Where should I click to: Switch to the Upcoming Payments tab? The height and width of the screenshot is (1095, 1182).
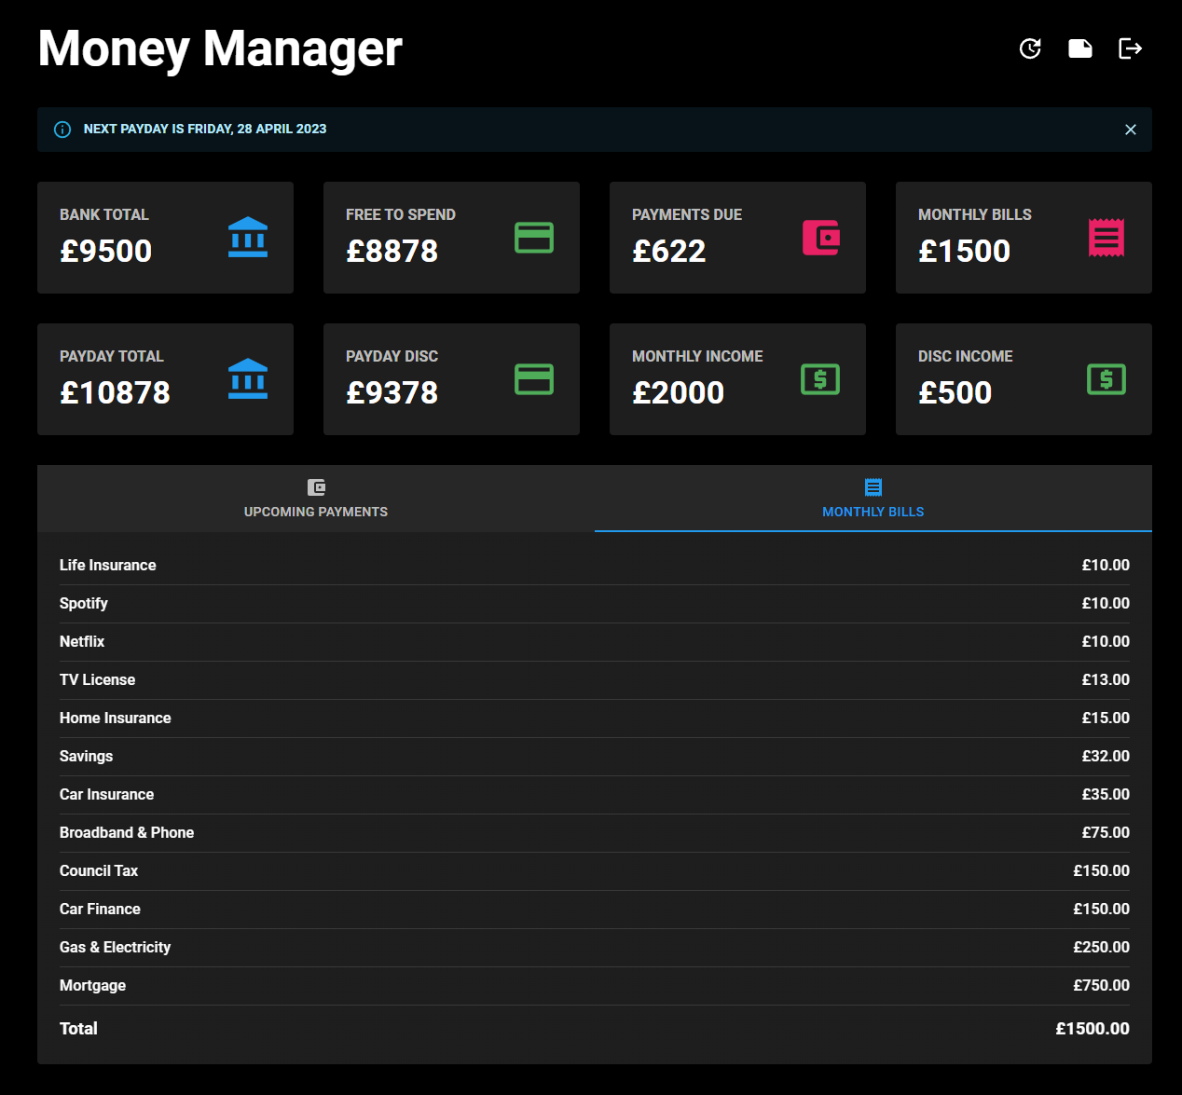[316, 499]
